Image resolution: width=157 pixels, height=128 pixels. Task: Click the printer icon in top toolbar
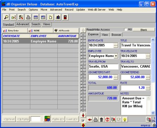[x=28, y=17]
